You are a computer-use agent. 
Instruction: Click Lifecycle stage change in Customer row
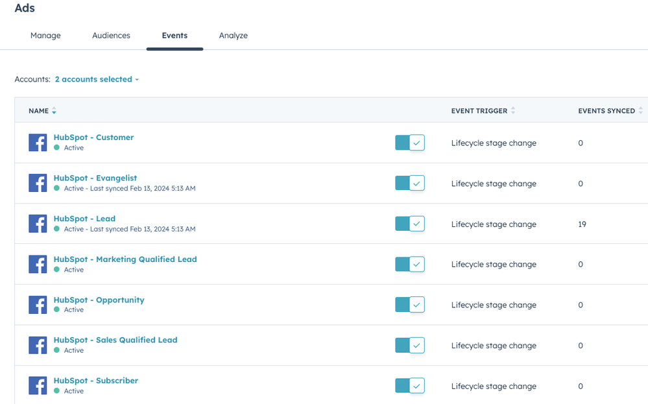[x=494, y=143]
